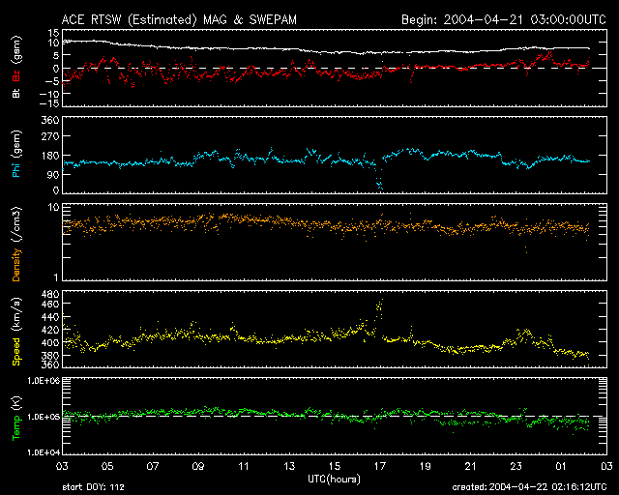619x495 pixels.
Task: Click the blue Phi (gsm) axis label
Action: pos(16,155)
